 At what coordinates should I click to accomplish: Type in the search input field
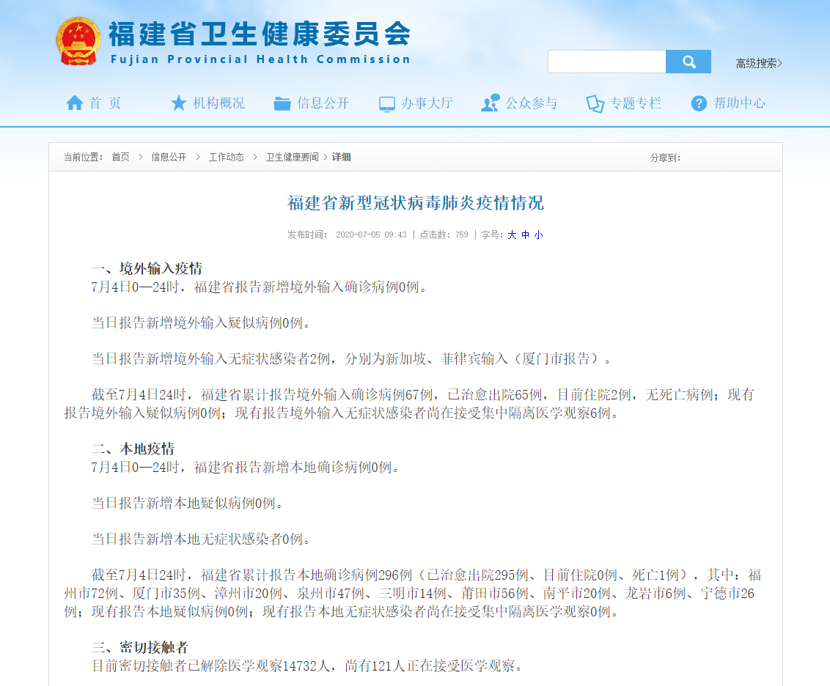(606, 62)
